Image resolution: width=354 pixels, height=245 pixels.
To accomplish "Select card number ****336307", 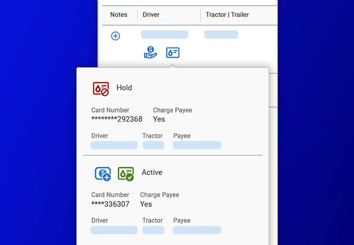I will click(x=110, y=204).
